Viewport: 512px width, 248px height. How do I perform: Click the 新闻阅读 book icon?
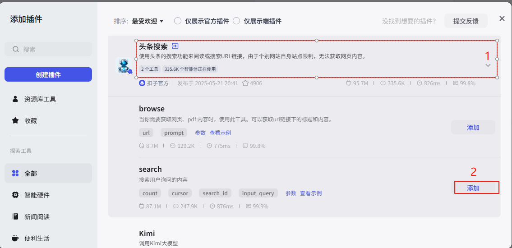pos(15,217)
